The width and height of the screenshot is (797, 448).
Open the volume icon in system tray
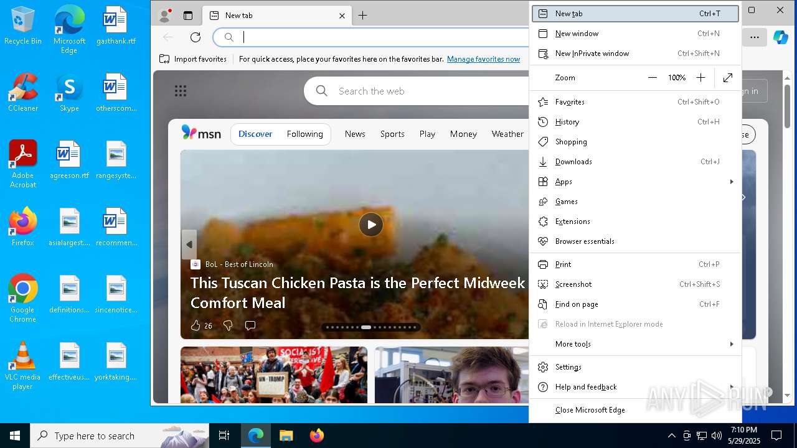717,436
